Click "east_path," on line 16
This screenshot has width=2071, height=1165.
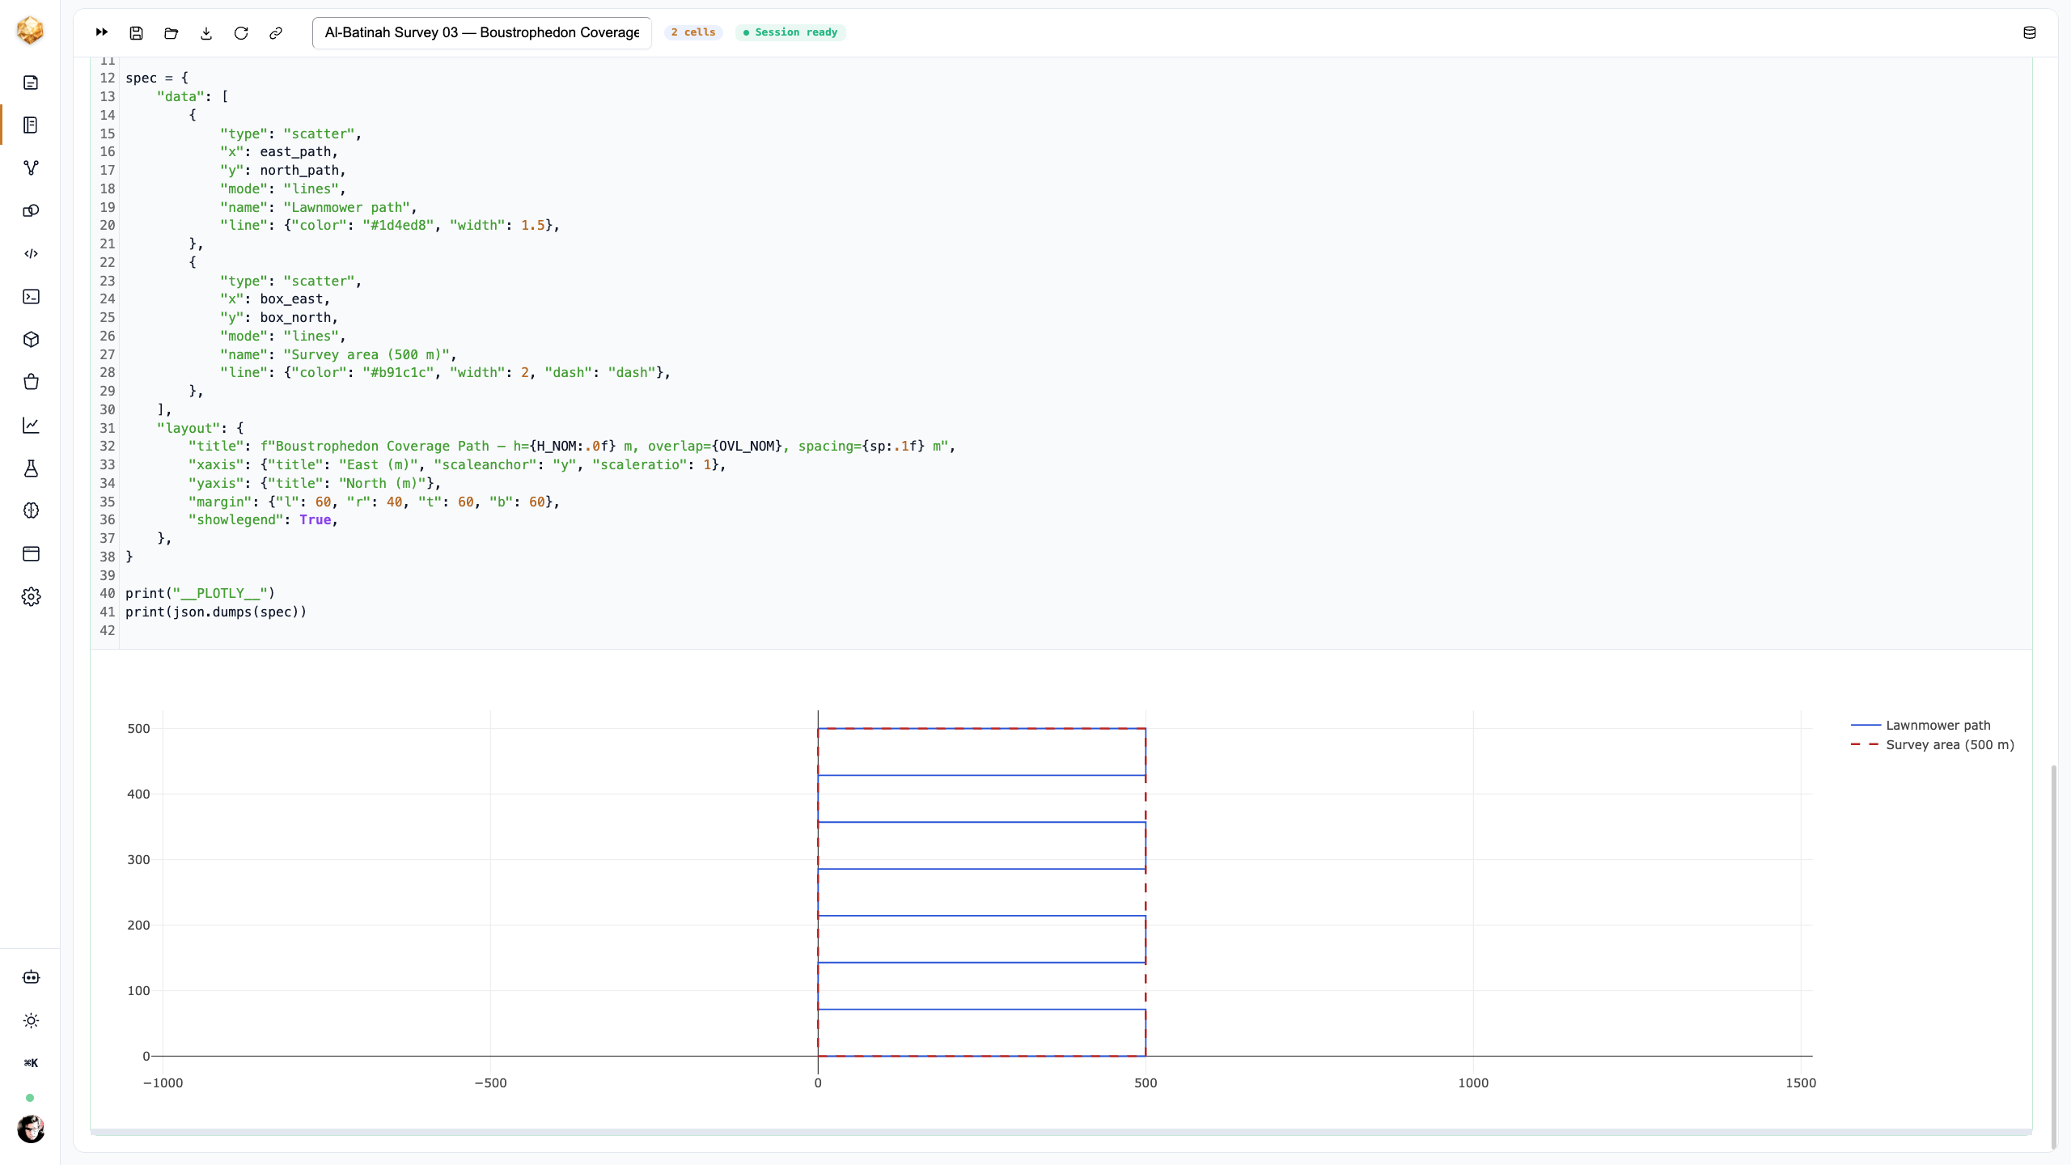click(x=299, y=151)
